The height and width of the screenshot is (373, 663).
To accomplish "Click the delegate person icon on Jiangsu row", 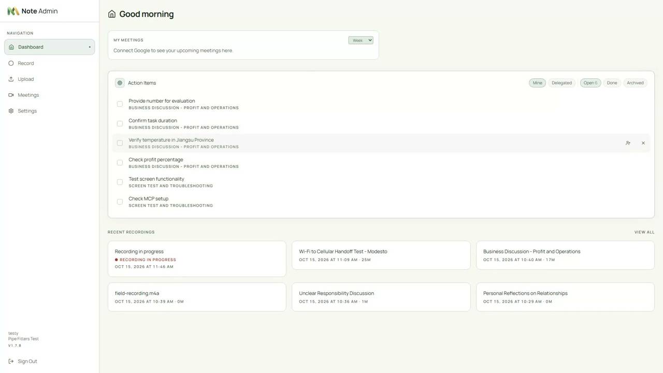I will click(628, 143).
